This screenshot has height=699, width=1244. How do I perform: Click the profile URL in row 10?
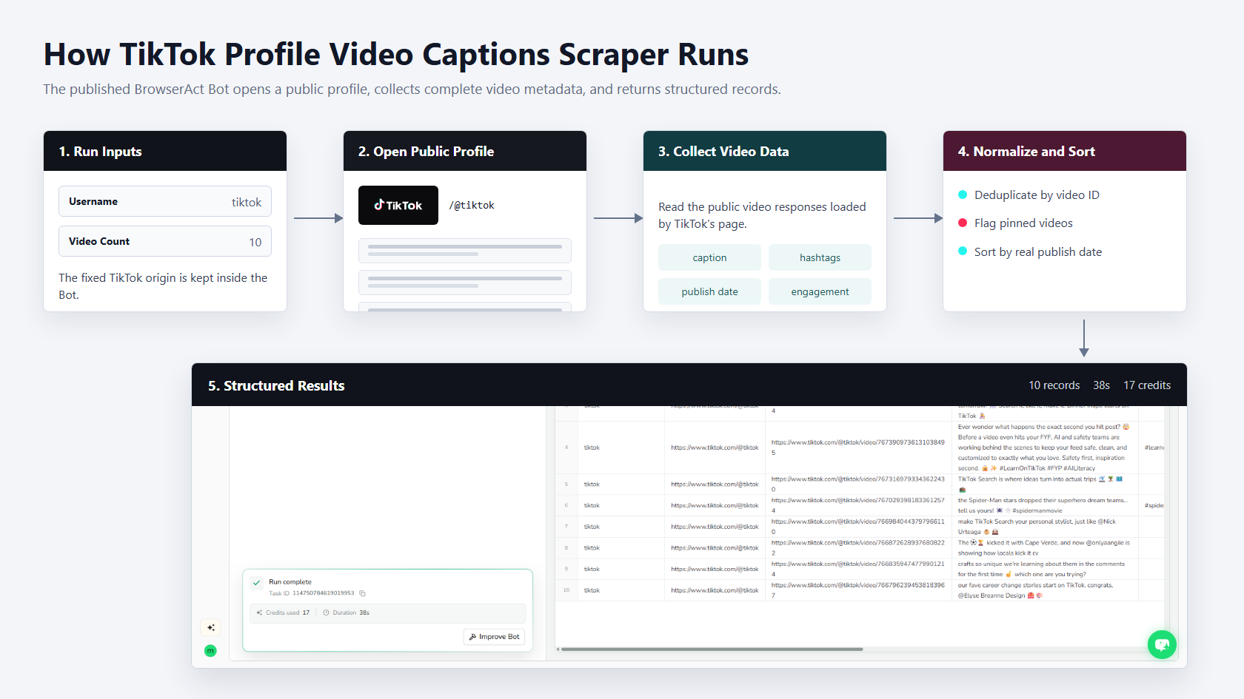[x=715, y=590]
